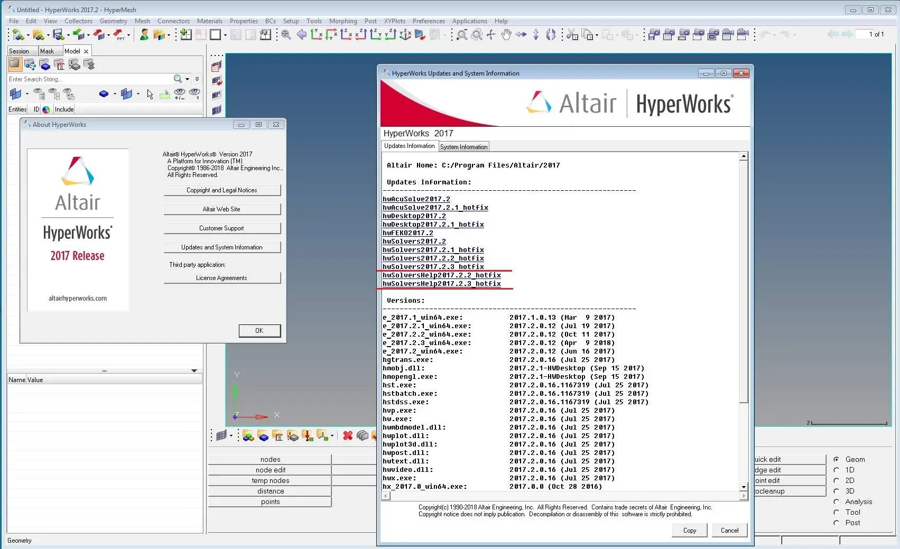
Task: Select the Geom radio button
Action: click(836, 459)
